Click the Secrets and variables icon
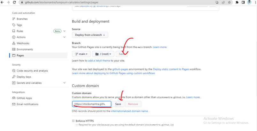Viewport: 257px width, 131px height. [x=14, y=83]
